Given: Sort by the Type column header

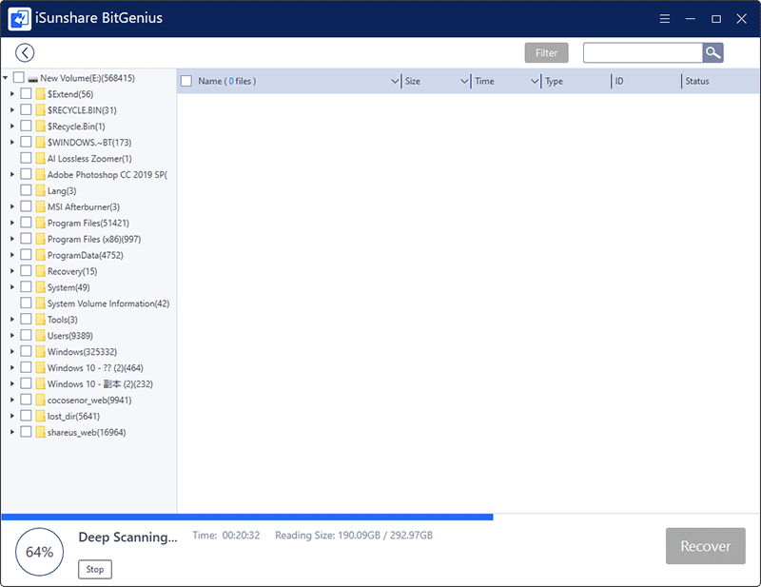Looking at the screenshot, I should tap(554, 81).
